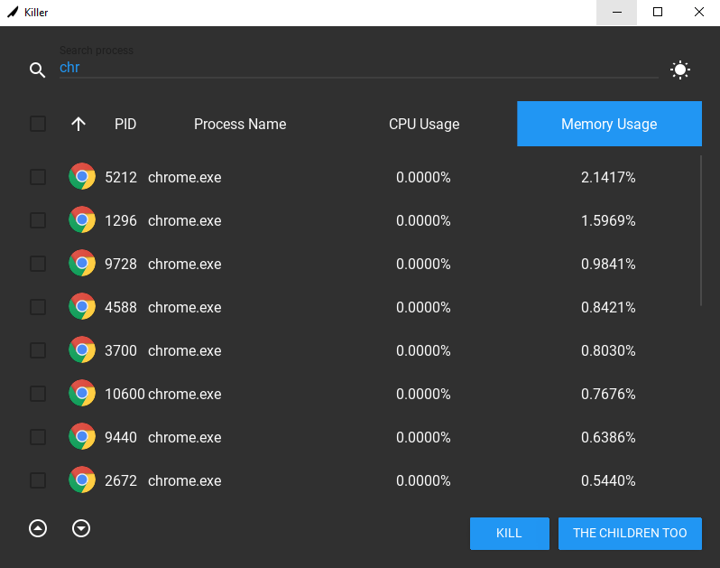Image resolution: width=720 pixels, height=568 pixels.
Task: Check the select-all checkbox in header
Action: click(x=38, y=124)
